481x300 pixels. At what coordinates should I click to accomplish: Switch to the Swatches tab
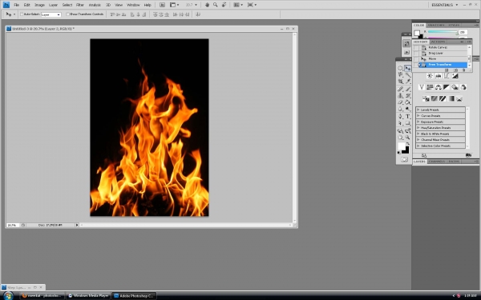435,25
